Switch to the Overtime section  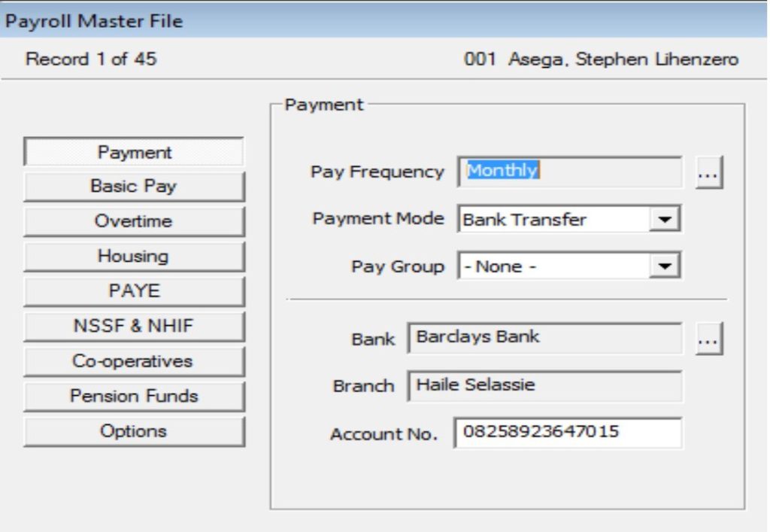pyautogui.click(x=133, y=221)
